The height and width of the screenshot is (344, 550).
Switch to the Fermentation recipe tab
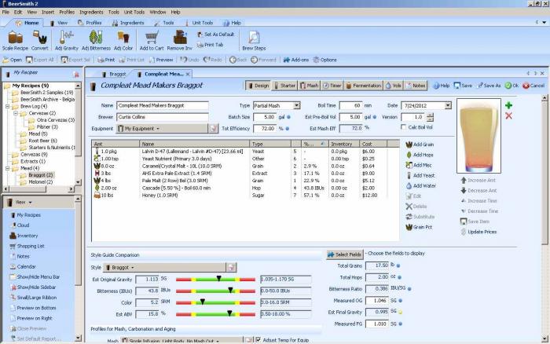pos(363,86)
